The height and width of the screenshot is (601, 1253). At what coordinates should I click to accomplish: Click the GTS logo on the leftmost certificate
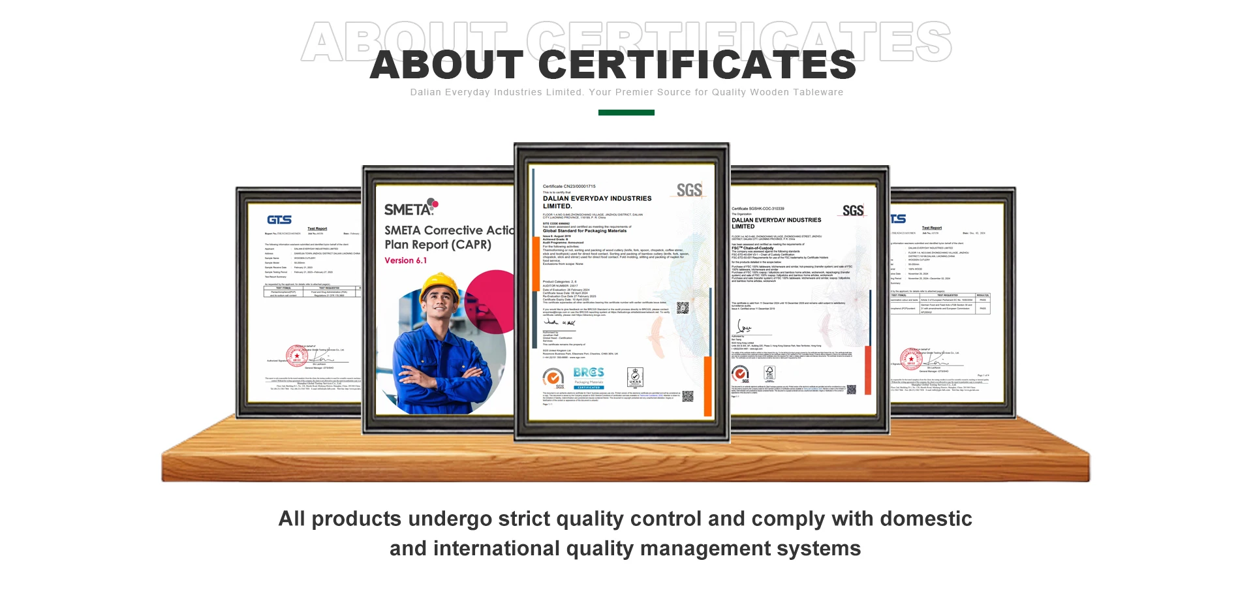[x=279, y=220]
